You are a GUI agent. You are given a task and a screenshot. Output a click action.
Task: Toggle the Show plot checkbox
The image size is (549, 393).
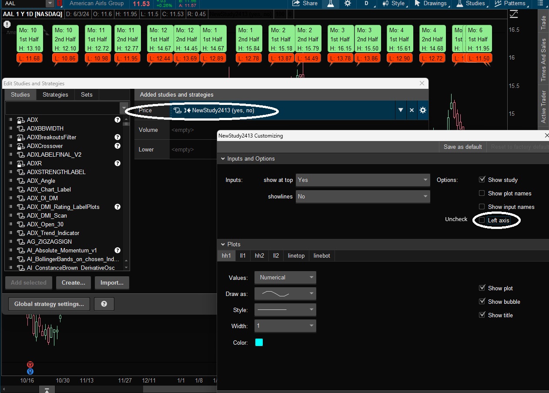click(482, 288)
